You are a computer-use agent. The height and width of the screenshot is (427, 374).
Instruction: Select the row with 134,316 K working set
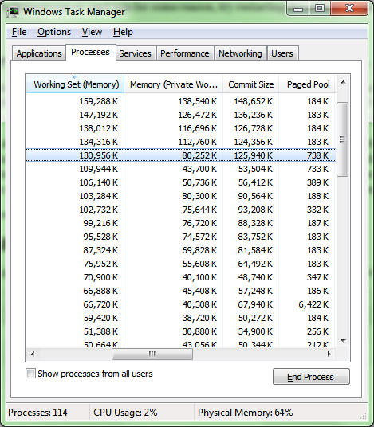pos(181,142)
